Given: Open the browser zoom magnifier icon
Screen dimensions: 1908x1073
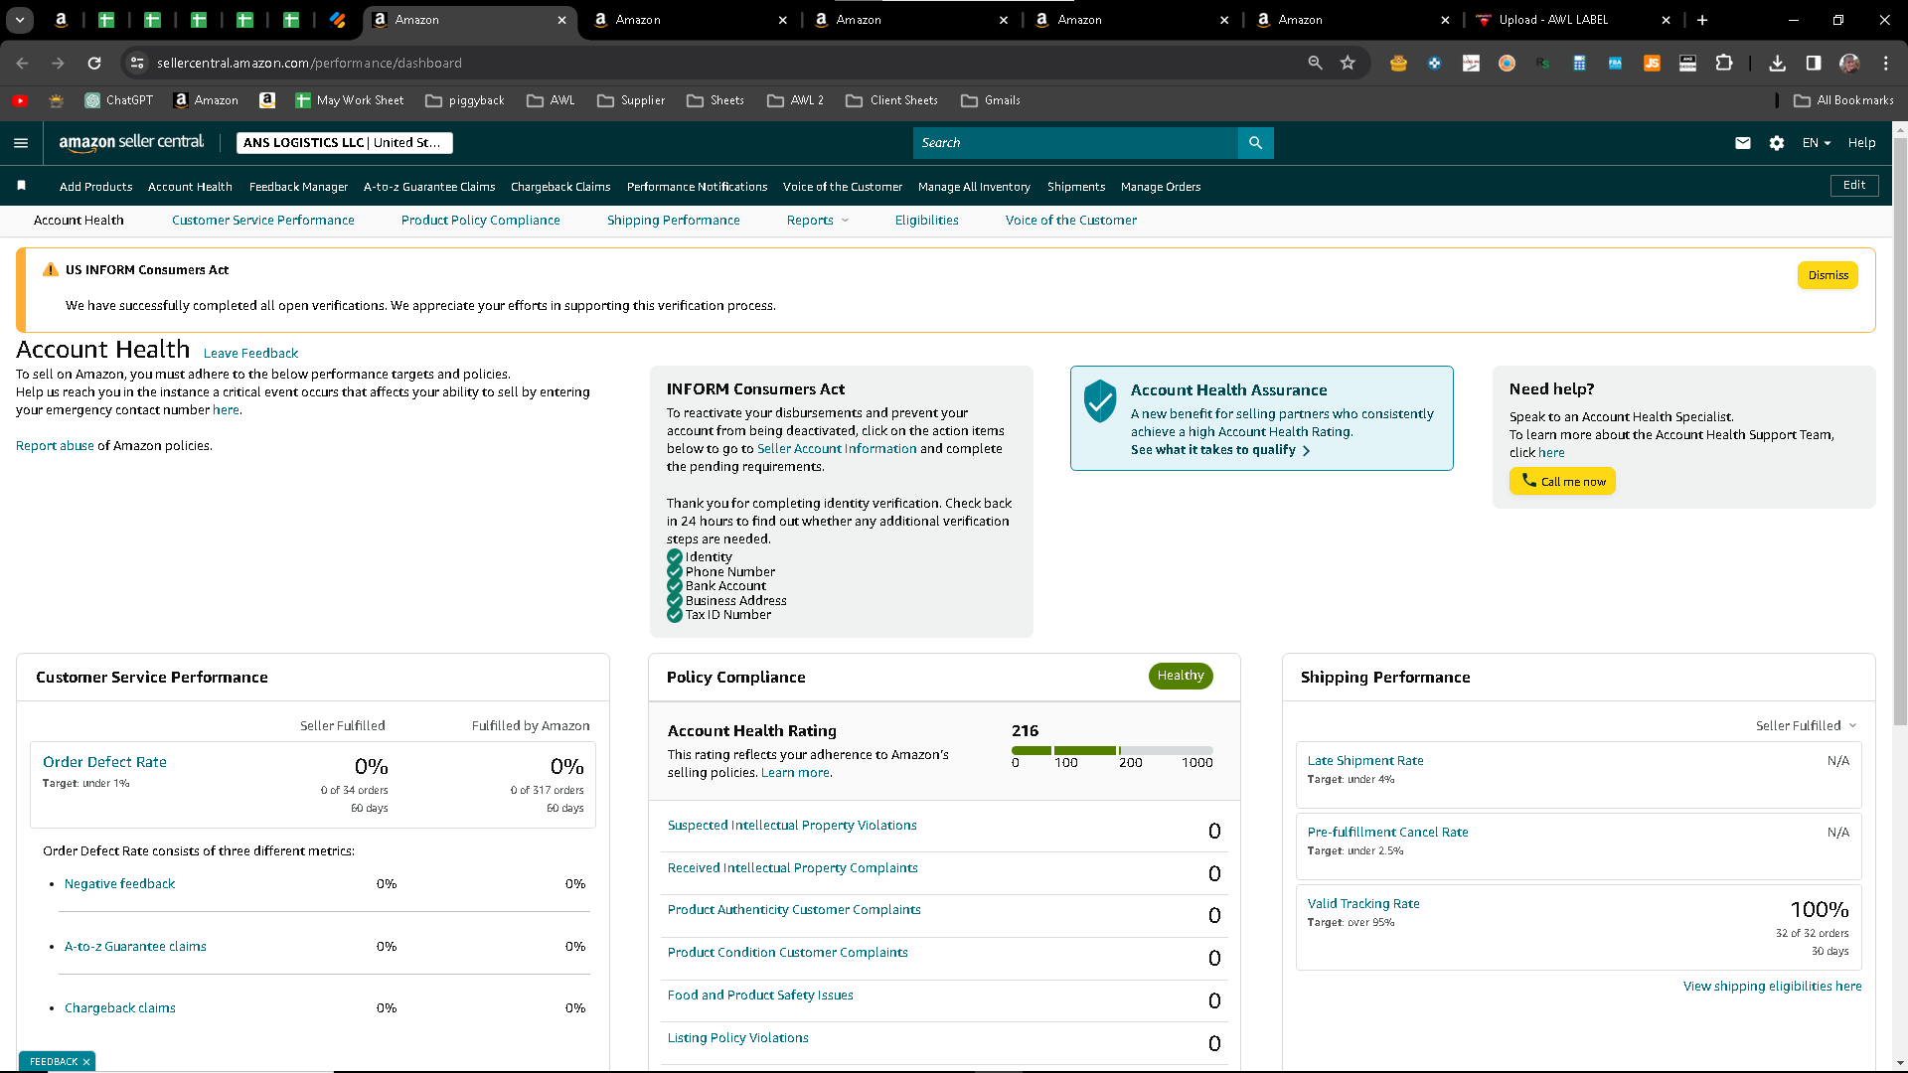Looking at the screenshot, I should point(1315,63).
